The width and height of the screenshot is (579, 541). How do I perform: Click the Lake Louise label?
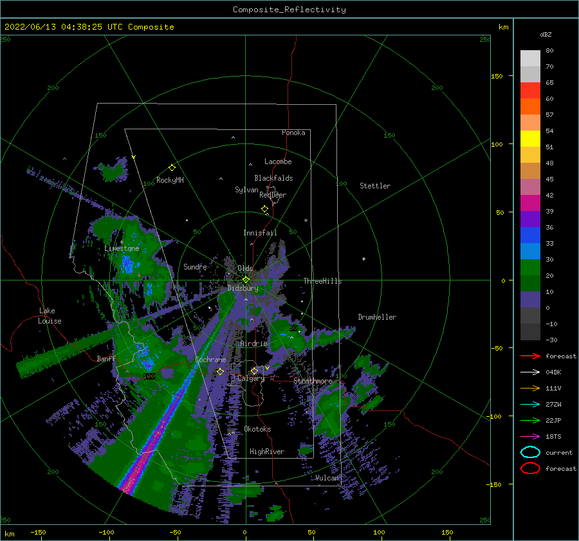[50, 316]
